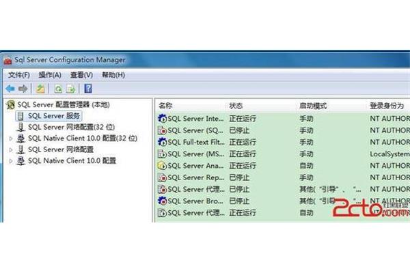
Task: Select the SQL Server 网络配置(32 位) tree node
Action: tap(71, 127)
